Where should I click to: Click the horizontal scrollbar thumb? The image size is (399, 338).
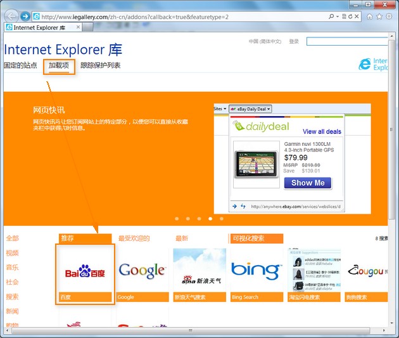(x=191, y=330)
